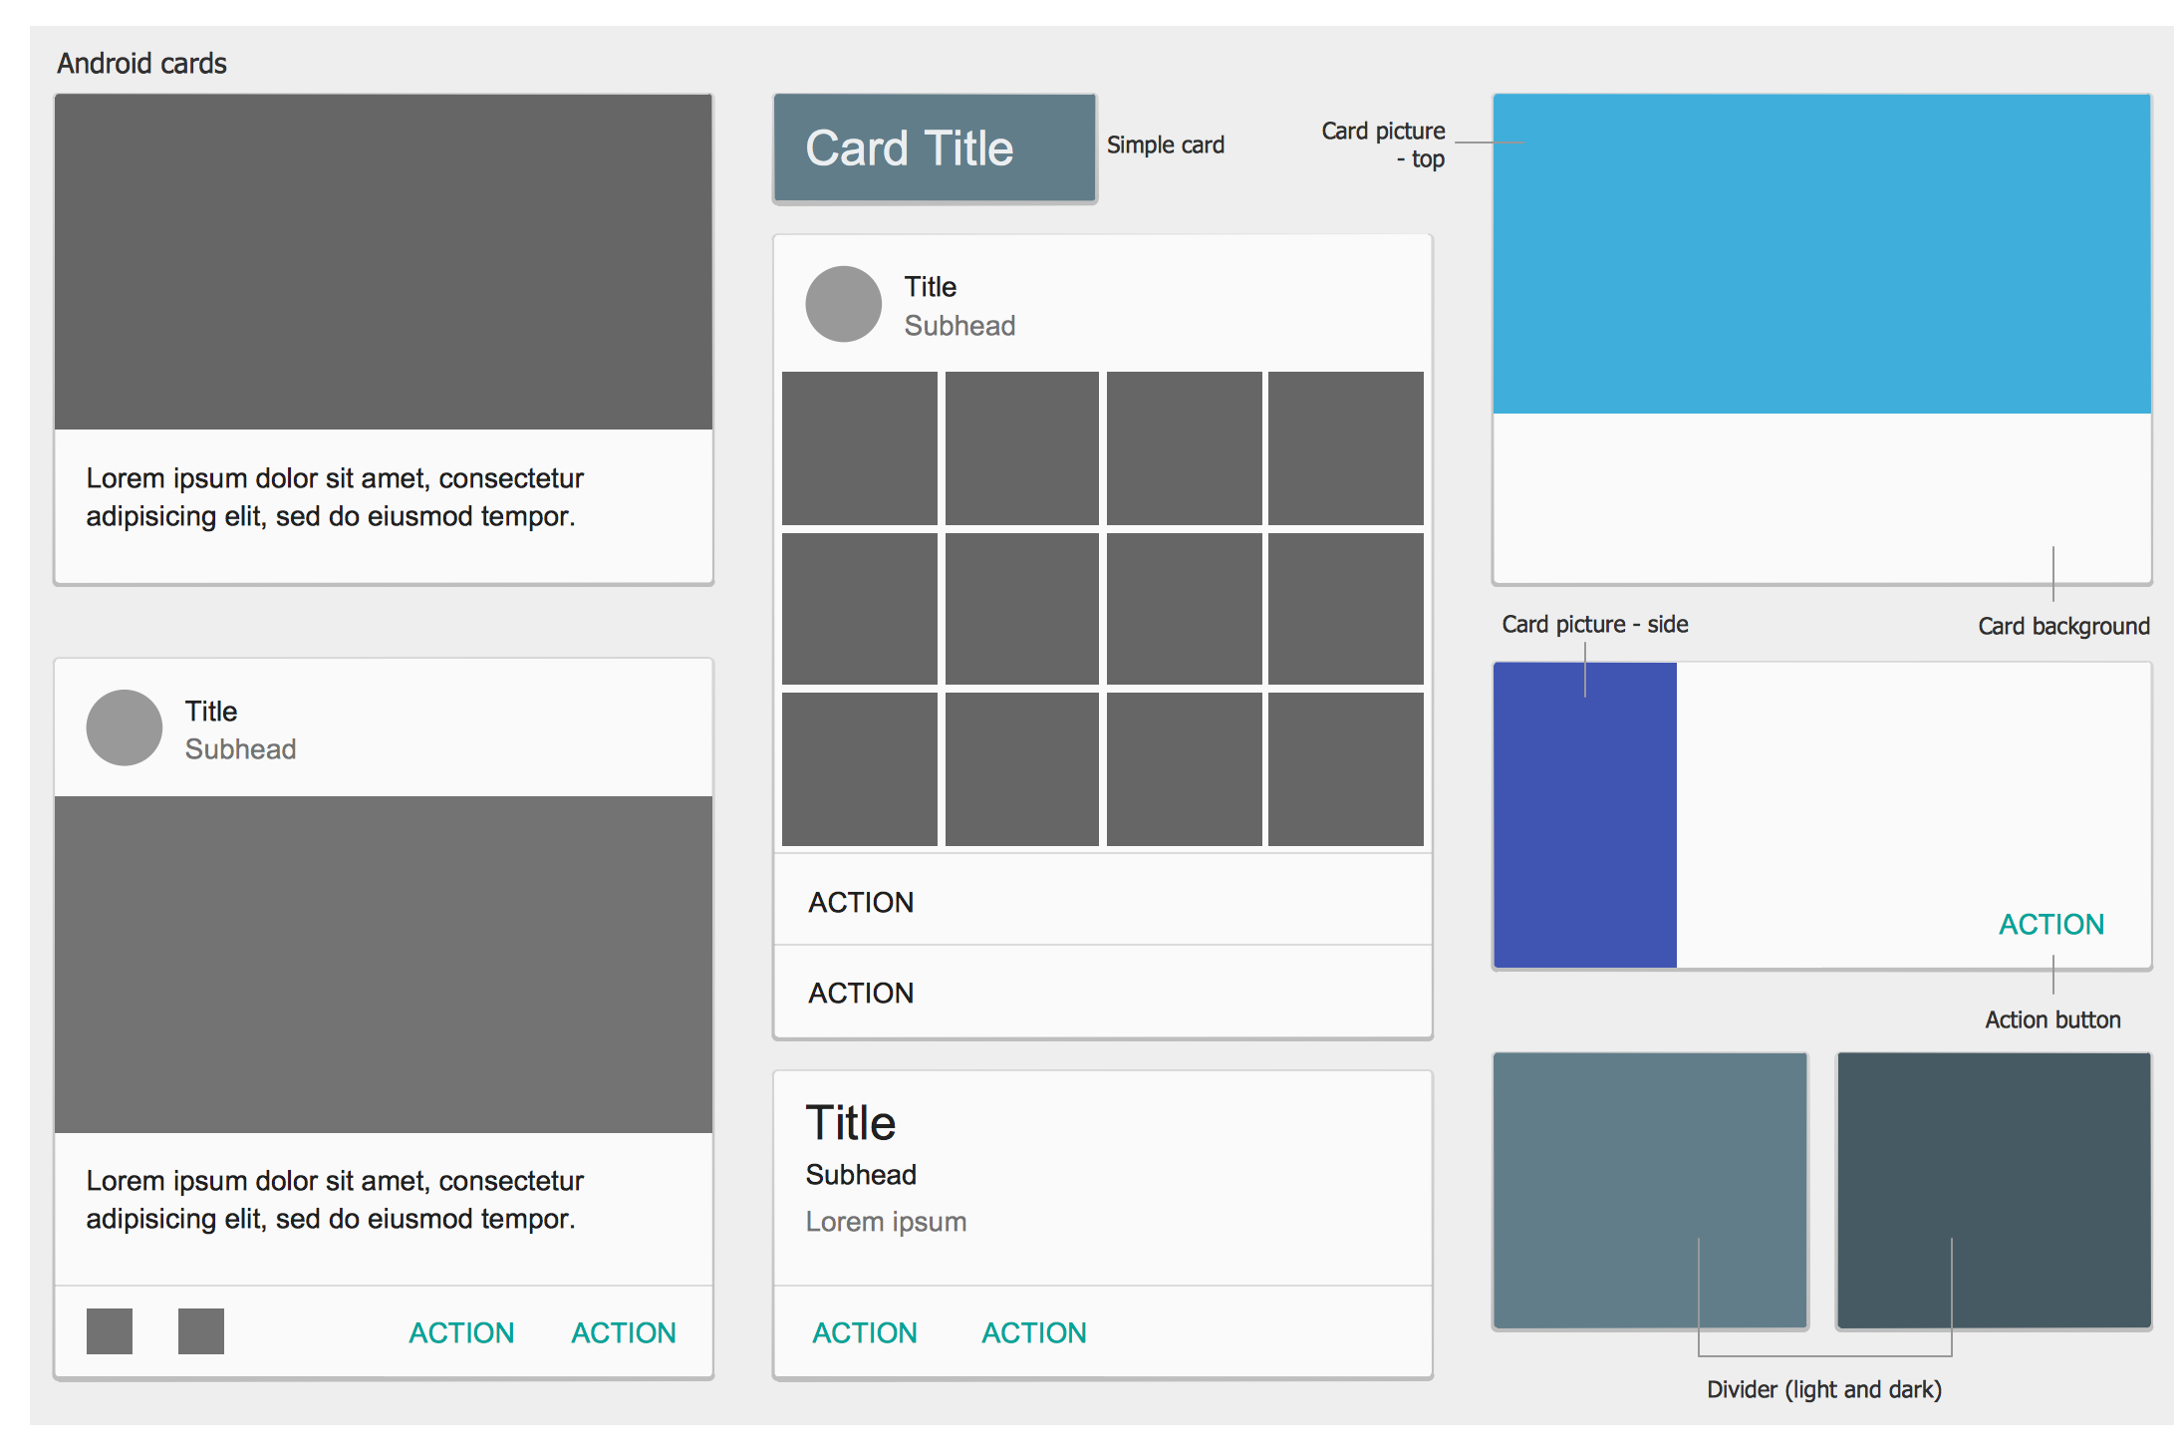
Task: Click the dark blue side picture
Action: (x=1584, y=815)
